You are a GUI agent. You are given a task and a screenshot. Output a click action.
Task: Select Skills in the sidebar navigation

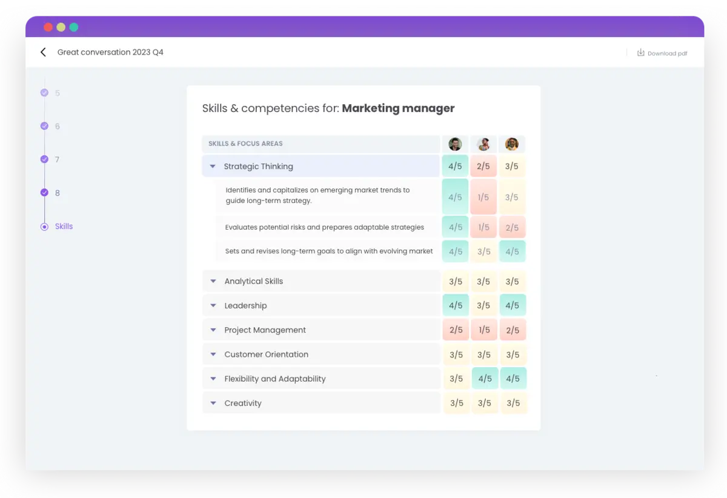pyautogui.click(x=64, y=226)
